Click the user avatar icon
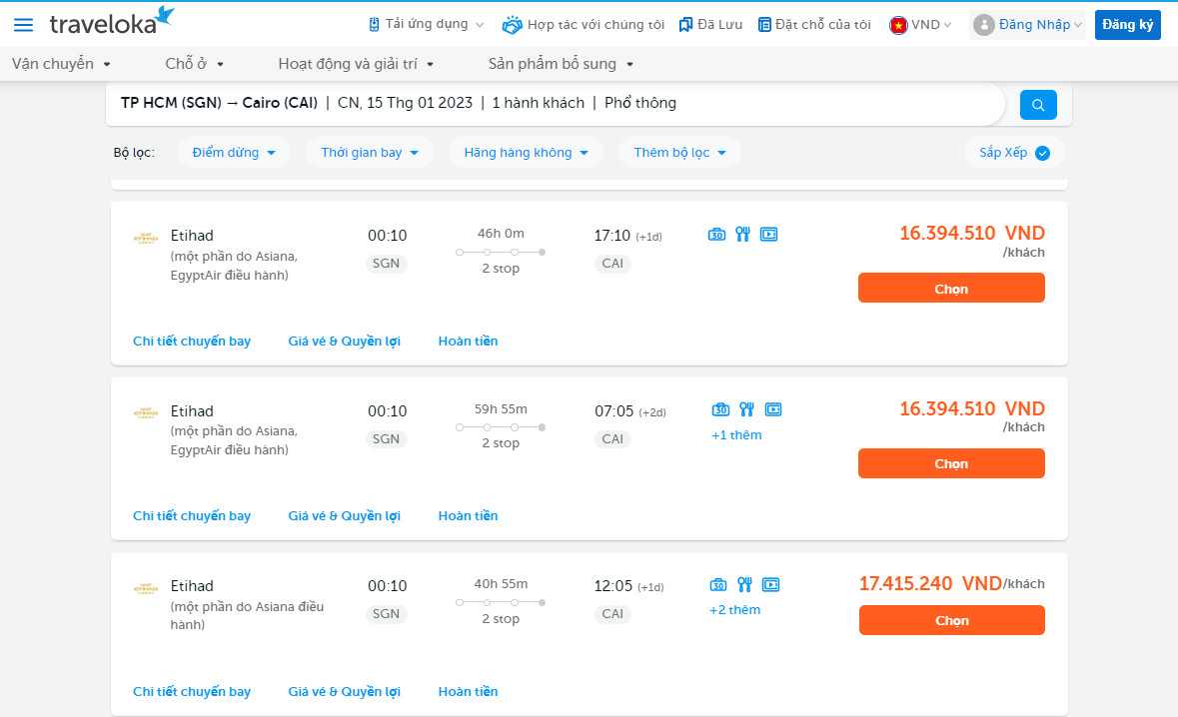Image resolution: width=1178 pixels, height=717 pixels. click(983, 26)
